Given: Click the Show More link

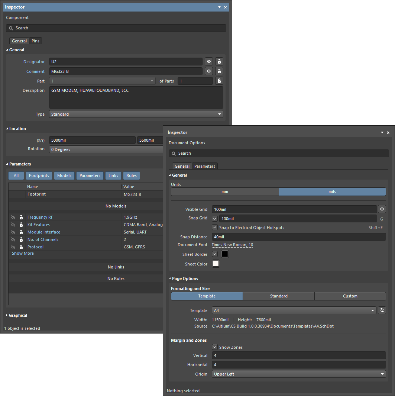Looking at the screenshot, I should coord(23,254).
